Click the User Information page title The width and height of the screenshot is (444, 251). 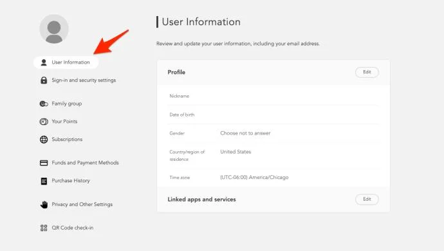(x=201, y=22)
